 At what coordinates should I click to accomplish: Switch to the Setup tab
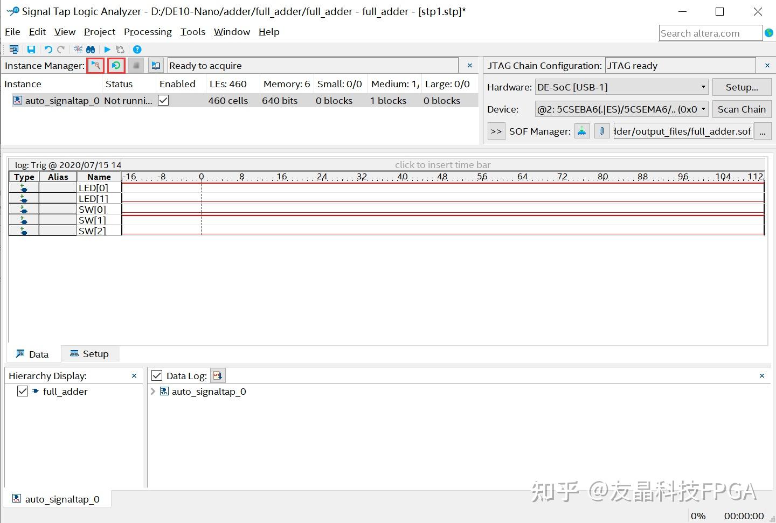click(x=90, y=353)
